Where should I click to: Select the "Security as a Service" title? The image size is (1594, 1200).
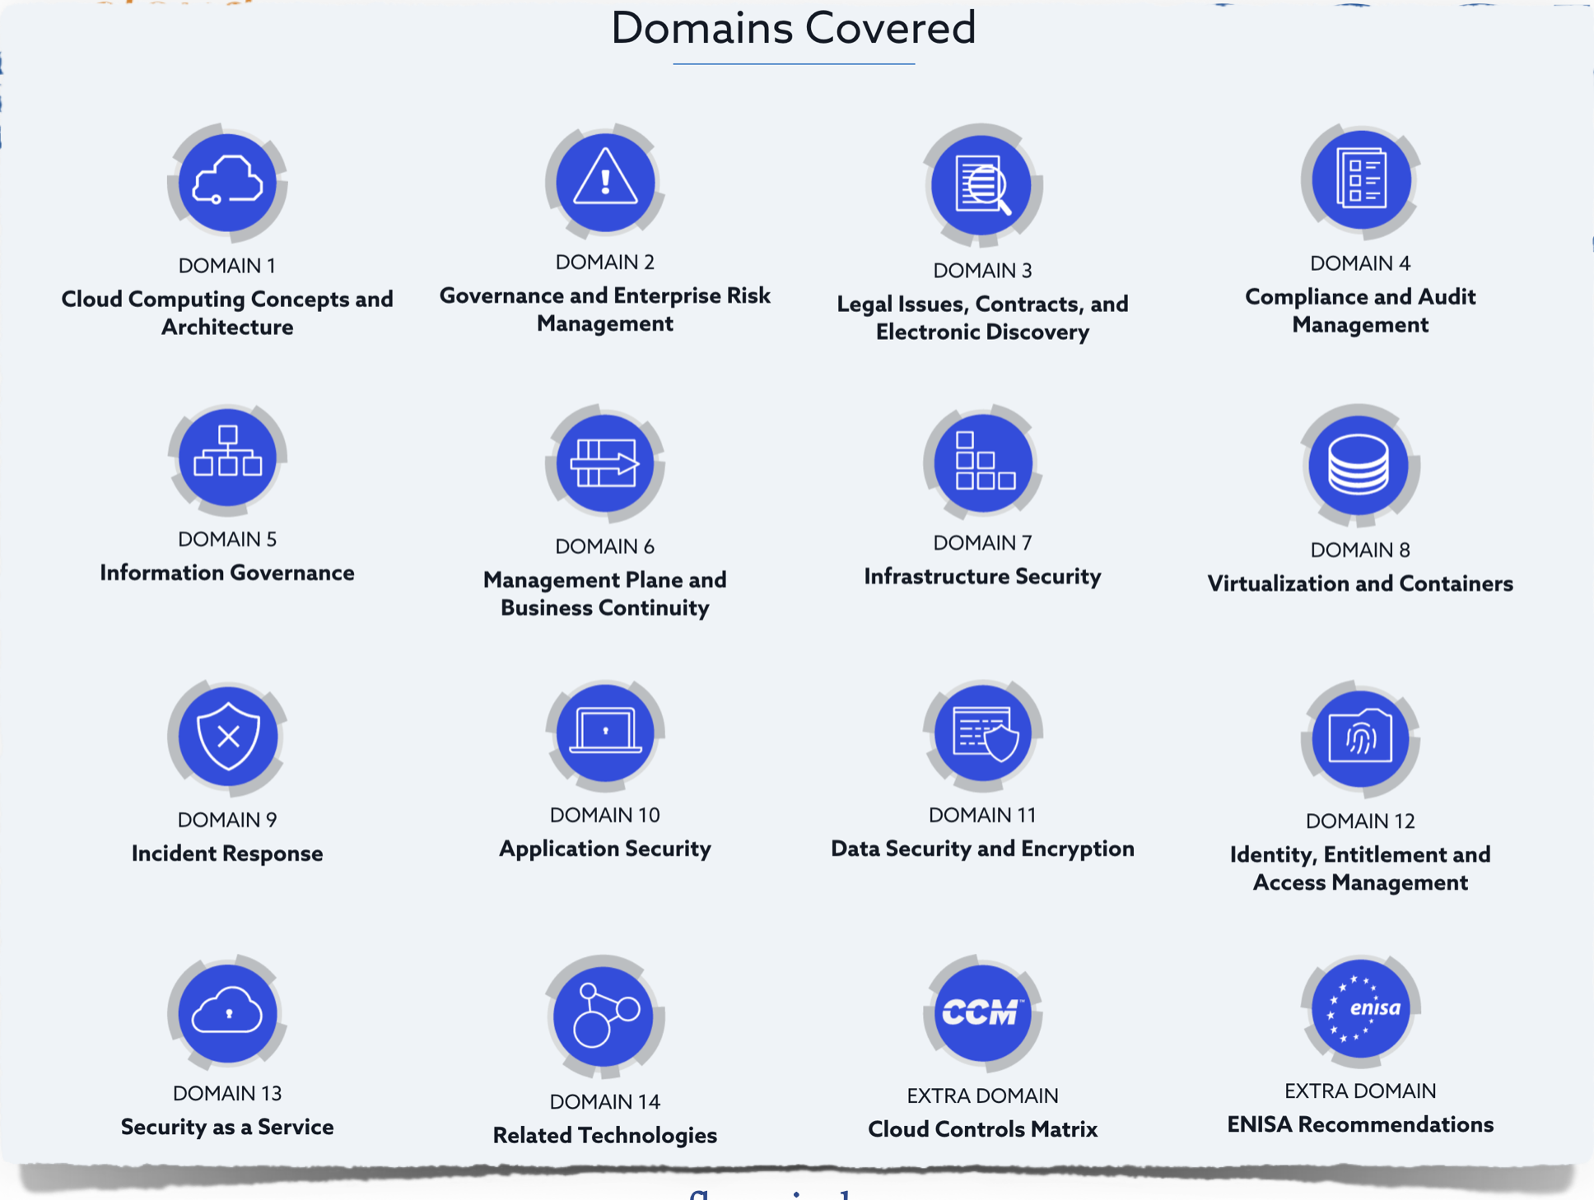pos(227,1127)
